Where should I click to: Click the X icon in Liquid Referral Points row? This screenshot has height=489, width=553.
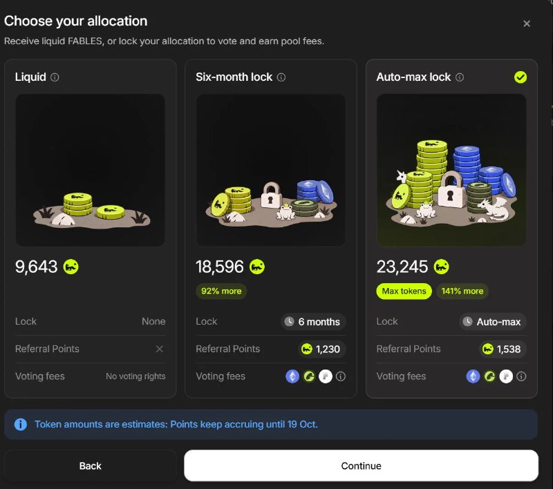160,349
